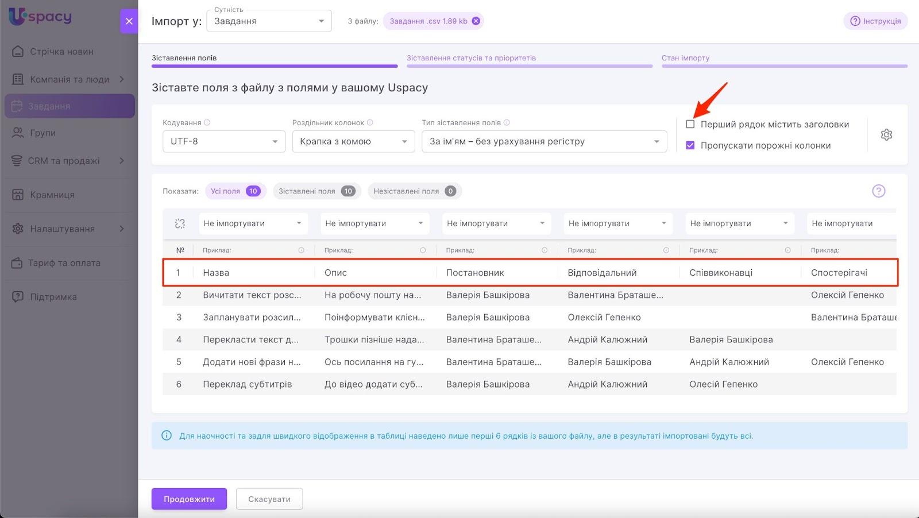
Task: Click the Скасувати button
Action: (269, 499)
